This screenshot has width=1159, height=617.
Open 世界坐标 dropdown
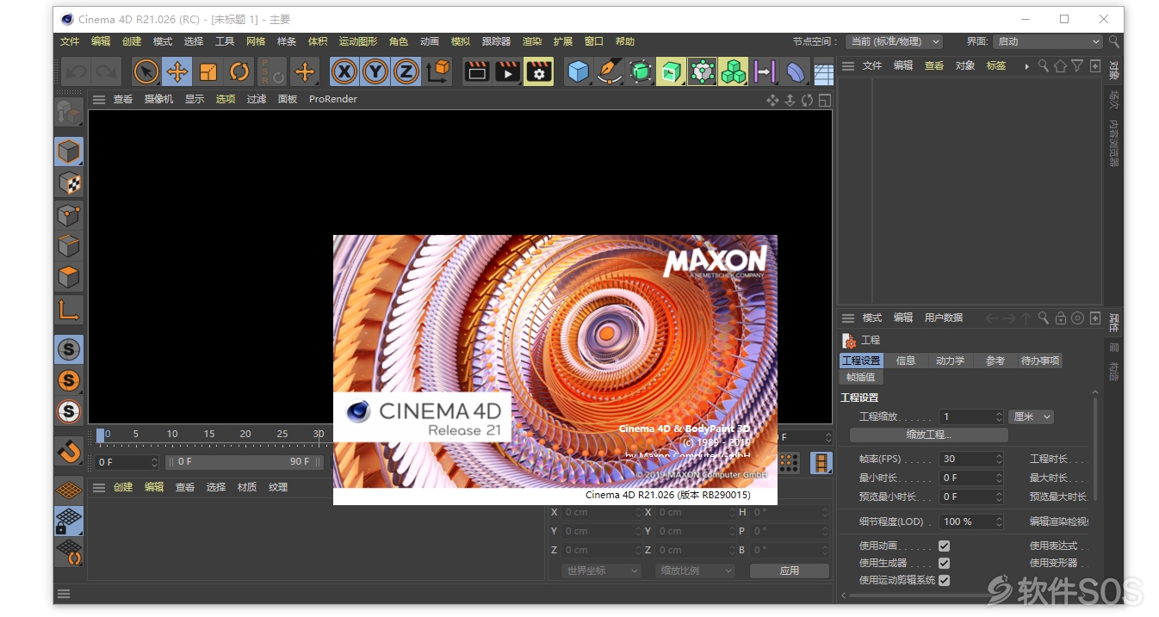tap(600, 571)
